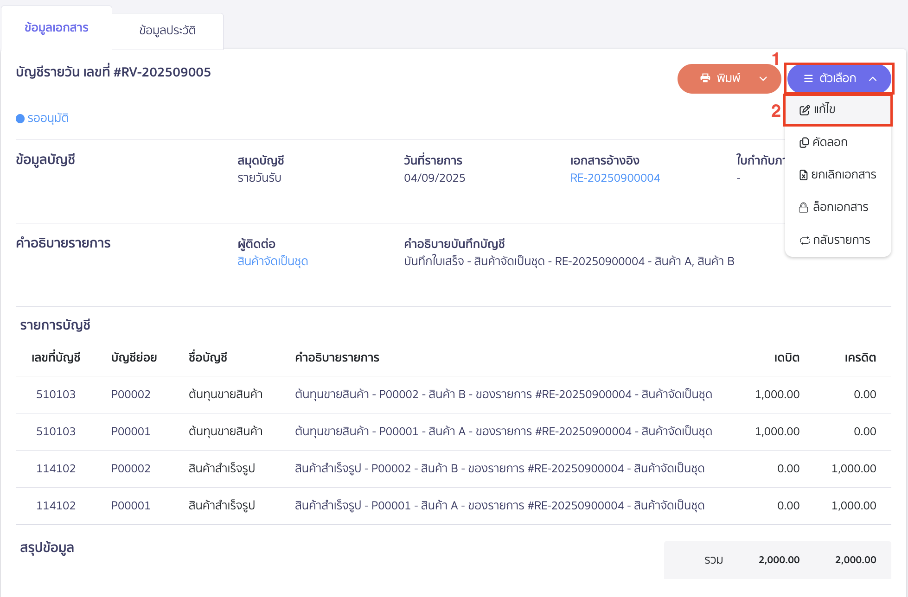Screen dimensions: 908x597
Task: Click the hamburger icon on ตัวเลือก button
Action: pyautogui.click(x=808, y=78)
